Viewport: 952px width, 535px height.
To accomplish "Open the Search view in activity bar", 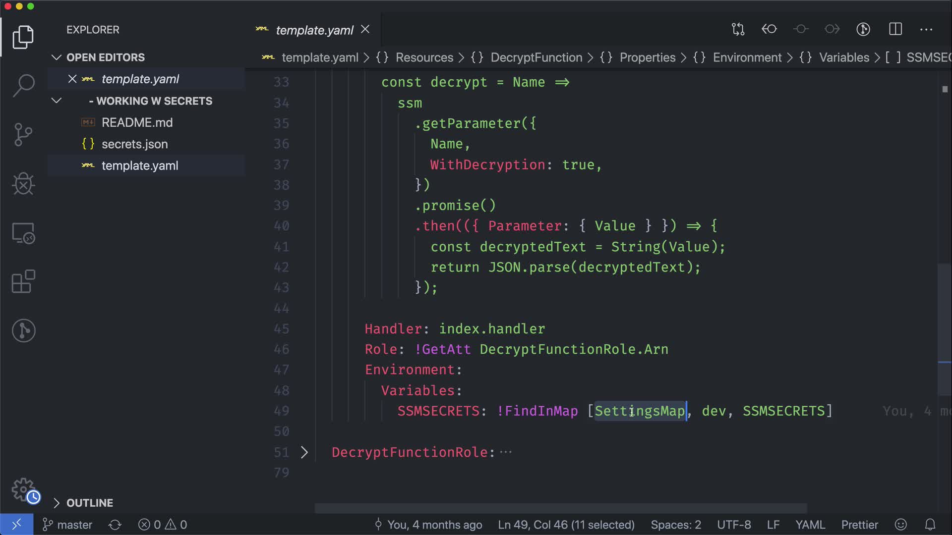I will (23, 85).
